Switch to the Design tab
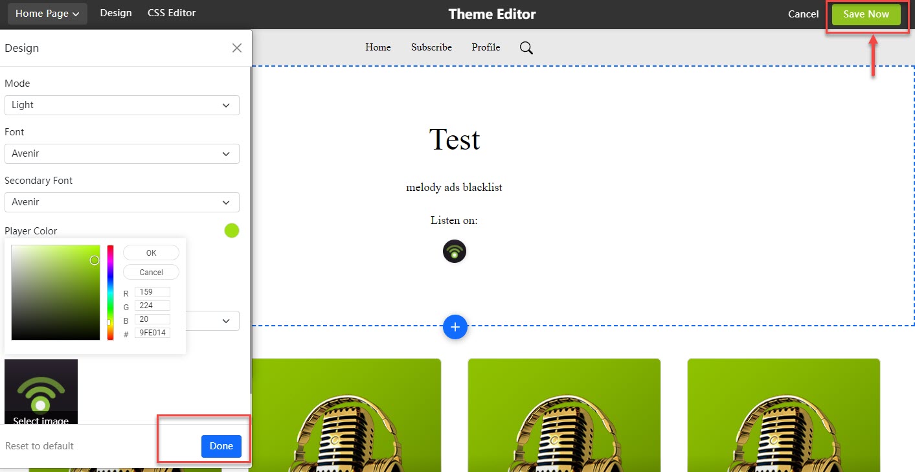 pos(116,13)
